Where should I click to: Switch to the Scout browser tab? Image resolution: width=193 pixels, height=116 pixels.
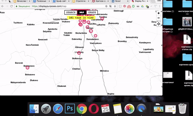(119, 1)
